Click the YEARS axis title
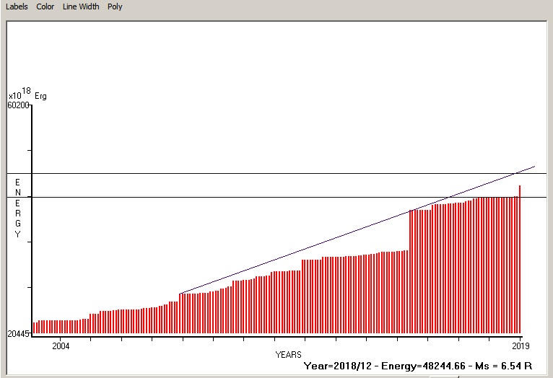 [x=287, y=355]
